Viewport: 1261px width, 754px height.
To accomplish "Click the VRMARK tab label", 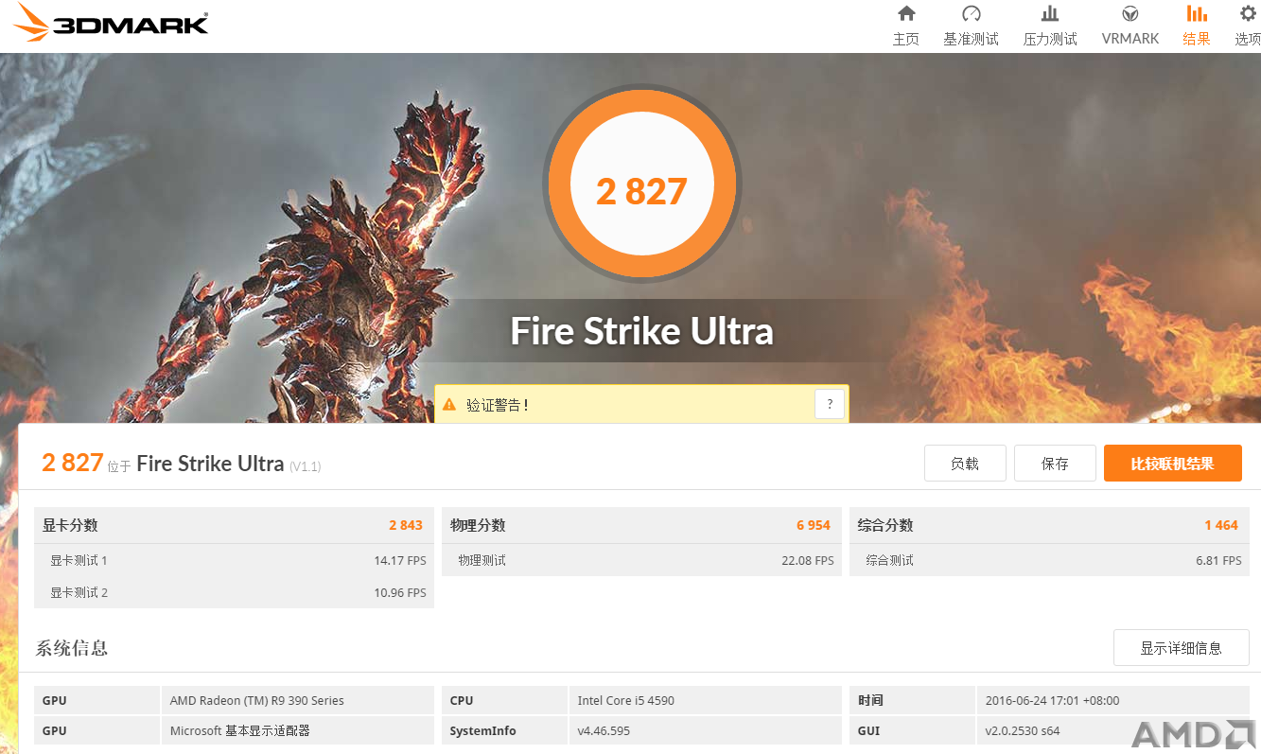I will click(x=1130, y=39).
